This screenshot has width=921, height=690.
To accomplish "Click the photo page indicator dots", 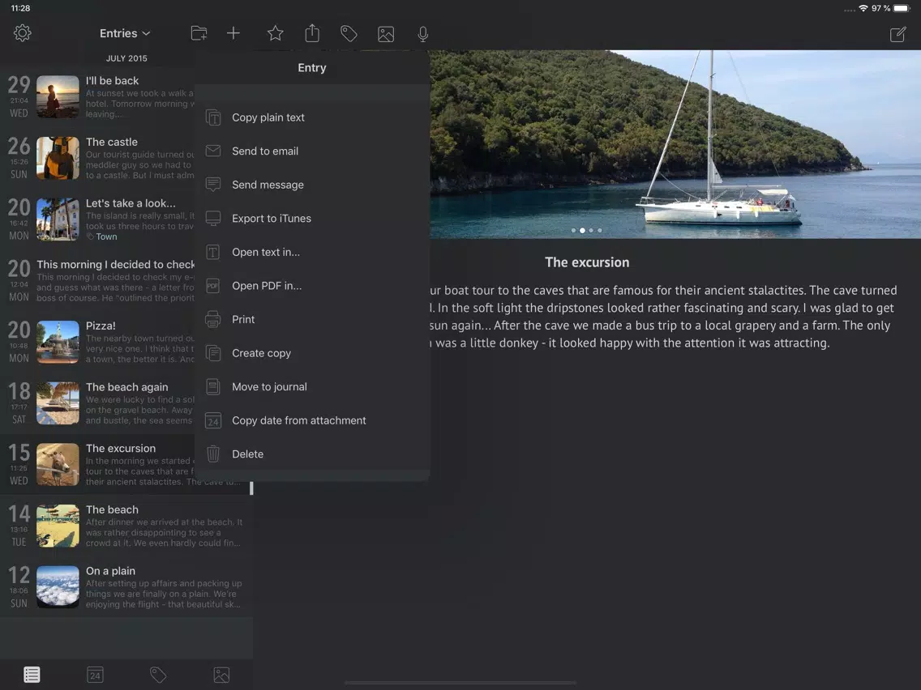I will coord(586,231).
